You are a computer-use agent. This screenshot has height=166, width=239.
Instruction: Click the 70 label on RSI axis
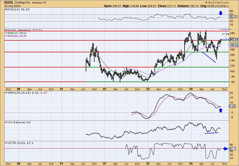[231, 15]
